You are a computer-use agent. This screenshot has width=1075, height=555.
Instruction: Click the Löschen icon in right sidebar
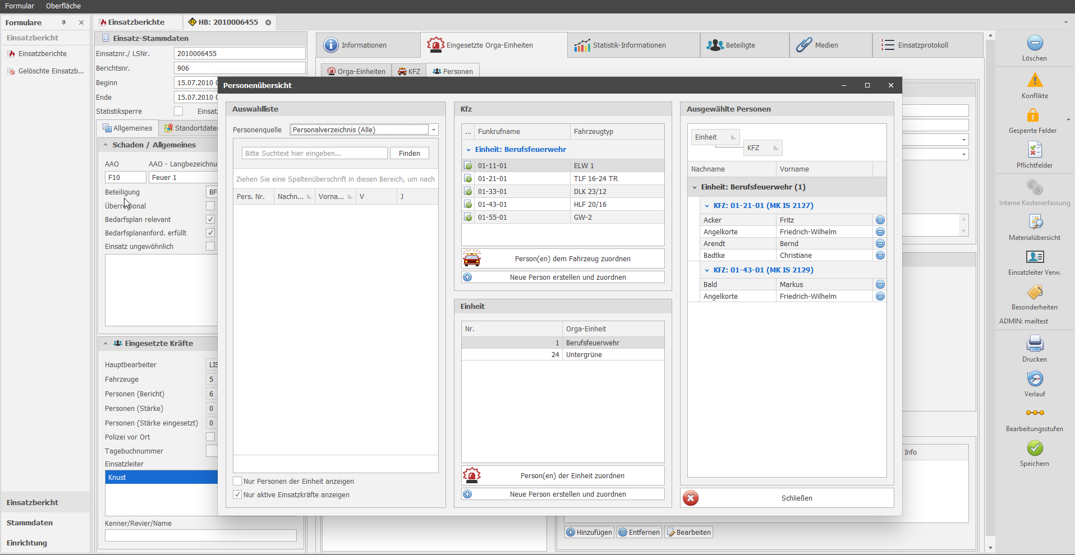click(x=1035, y=43)
